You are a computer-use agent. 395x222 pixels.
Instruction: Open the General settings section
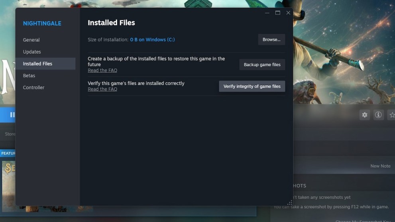31,40
